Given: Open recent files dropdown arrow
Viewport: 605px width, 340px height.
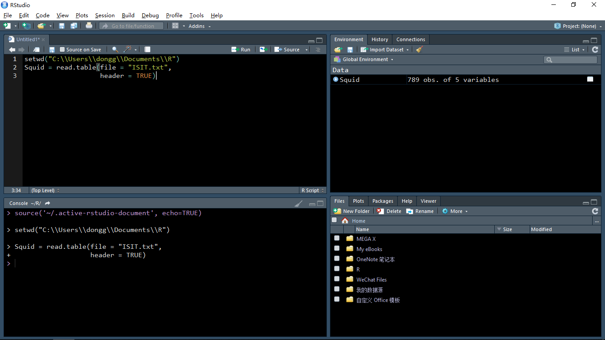Looking at the screenshot, I should (x=50, y=26).
